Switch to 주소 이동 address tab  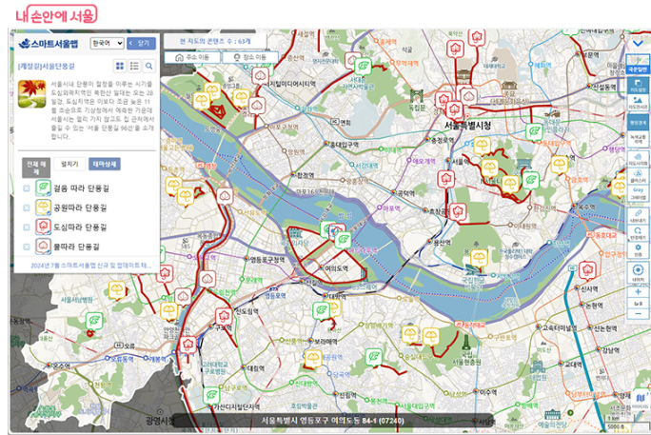coord(192,57)
